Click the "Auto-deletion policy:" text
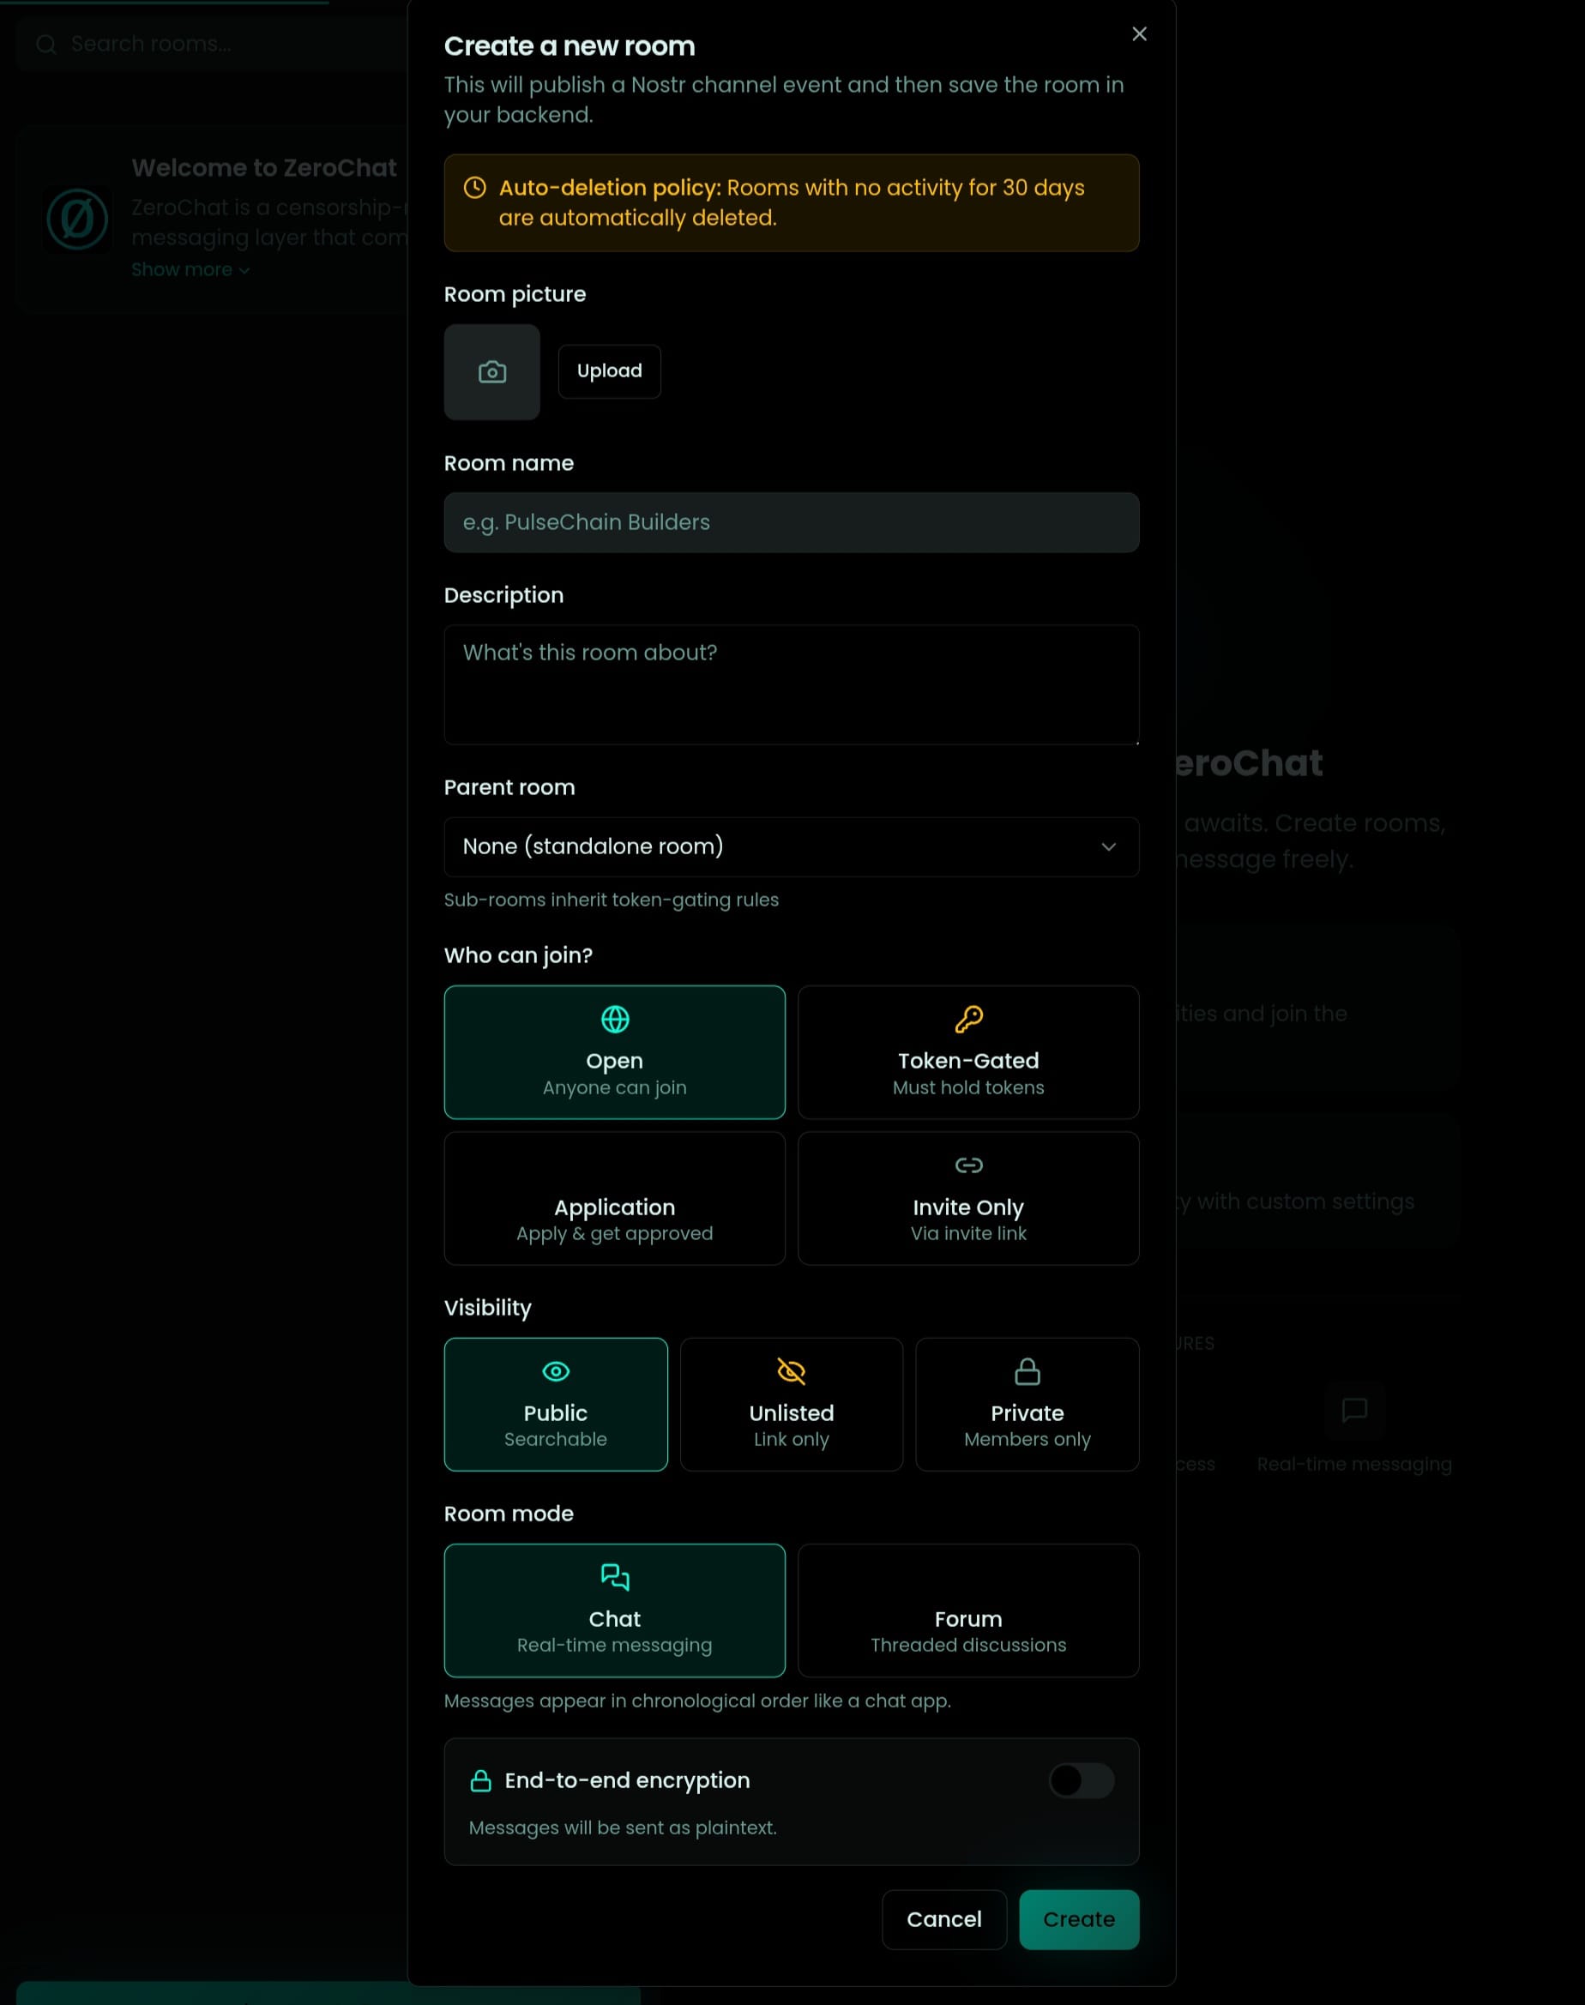The width and height of the screenshot is (1585, 2005). [610, 188]
